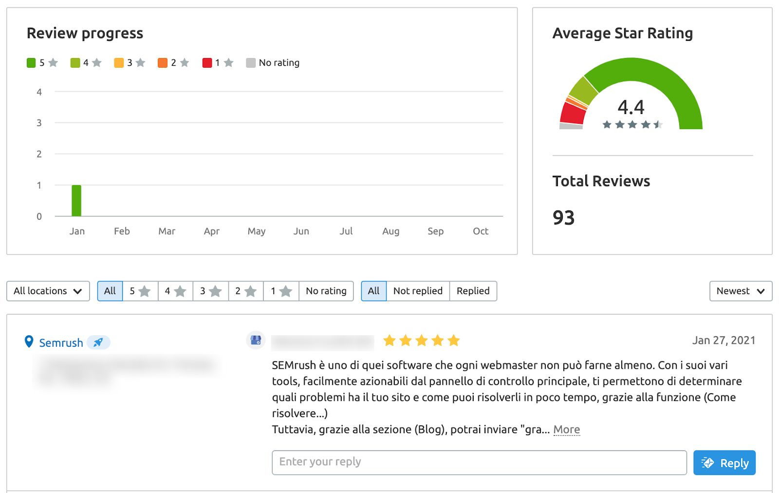Viewport: 779px width, 493px height.
Task: Toggle the 1 star series in chart legend
Action: 218,63
